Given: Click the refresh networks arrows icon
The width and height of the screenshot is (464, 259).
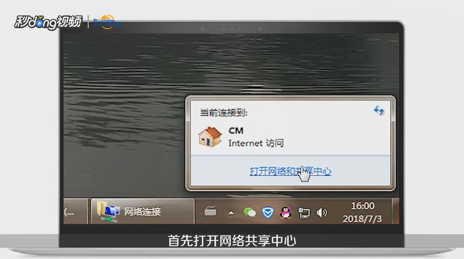Looking at the screenshot, I should tap(379, 111).
